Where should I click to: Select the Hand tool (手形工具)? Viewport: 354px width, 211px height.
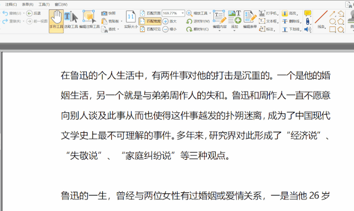pyautogui.click(x=56, y=21)
